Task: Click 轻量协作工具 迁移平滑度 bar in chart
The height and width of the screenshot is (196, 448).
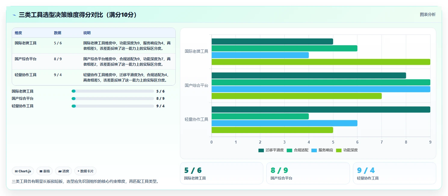Action: 321,109
